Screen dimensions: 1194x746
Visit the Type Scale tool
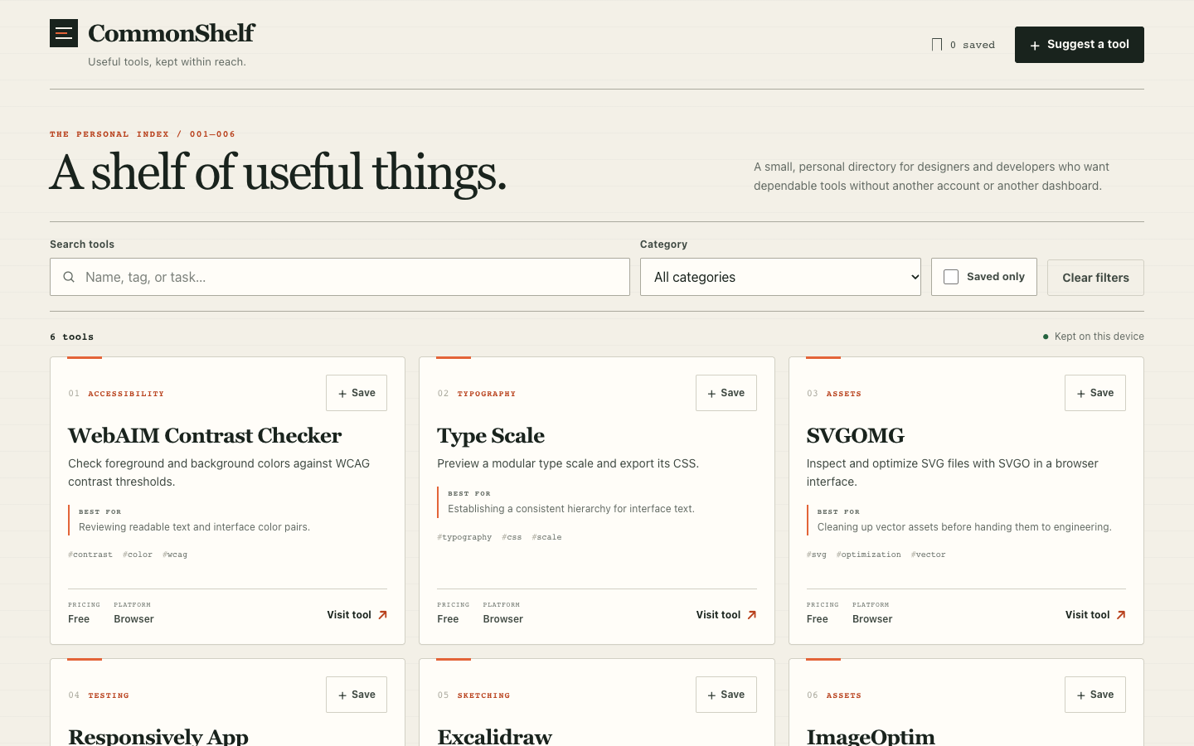click(x=726, y=615)
